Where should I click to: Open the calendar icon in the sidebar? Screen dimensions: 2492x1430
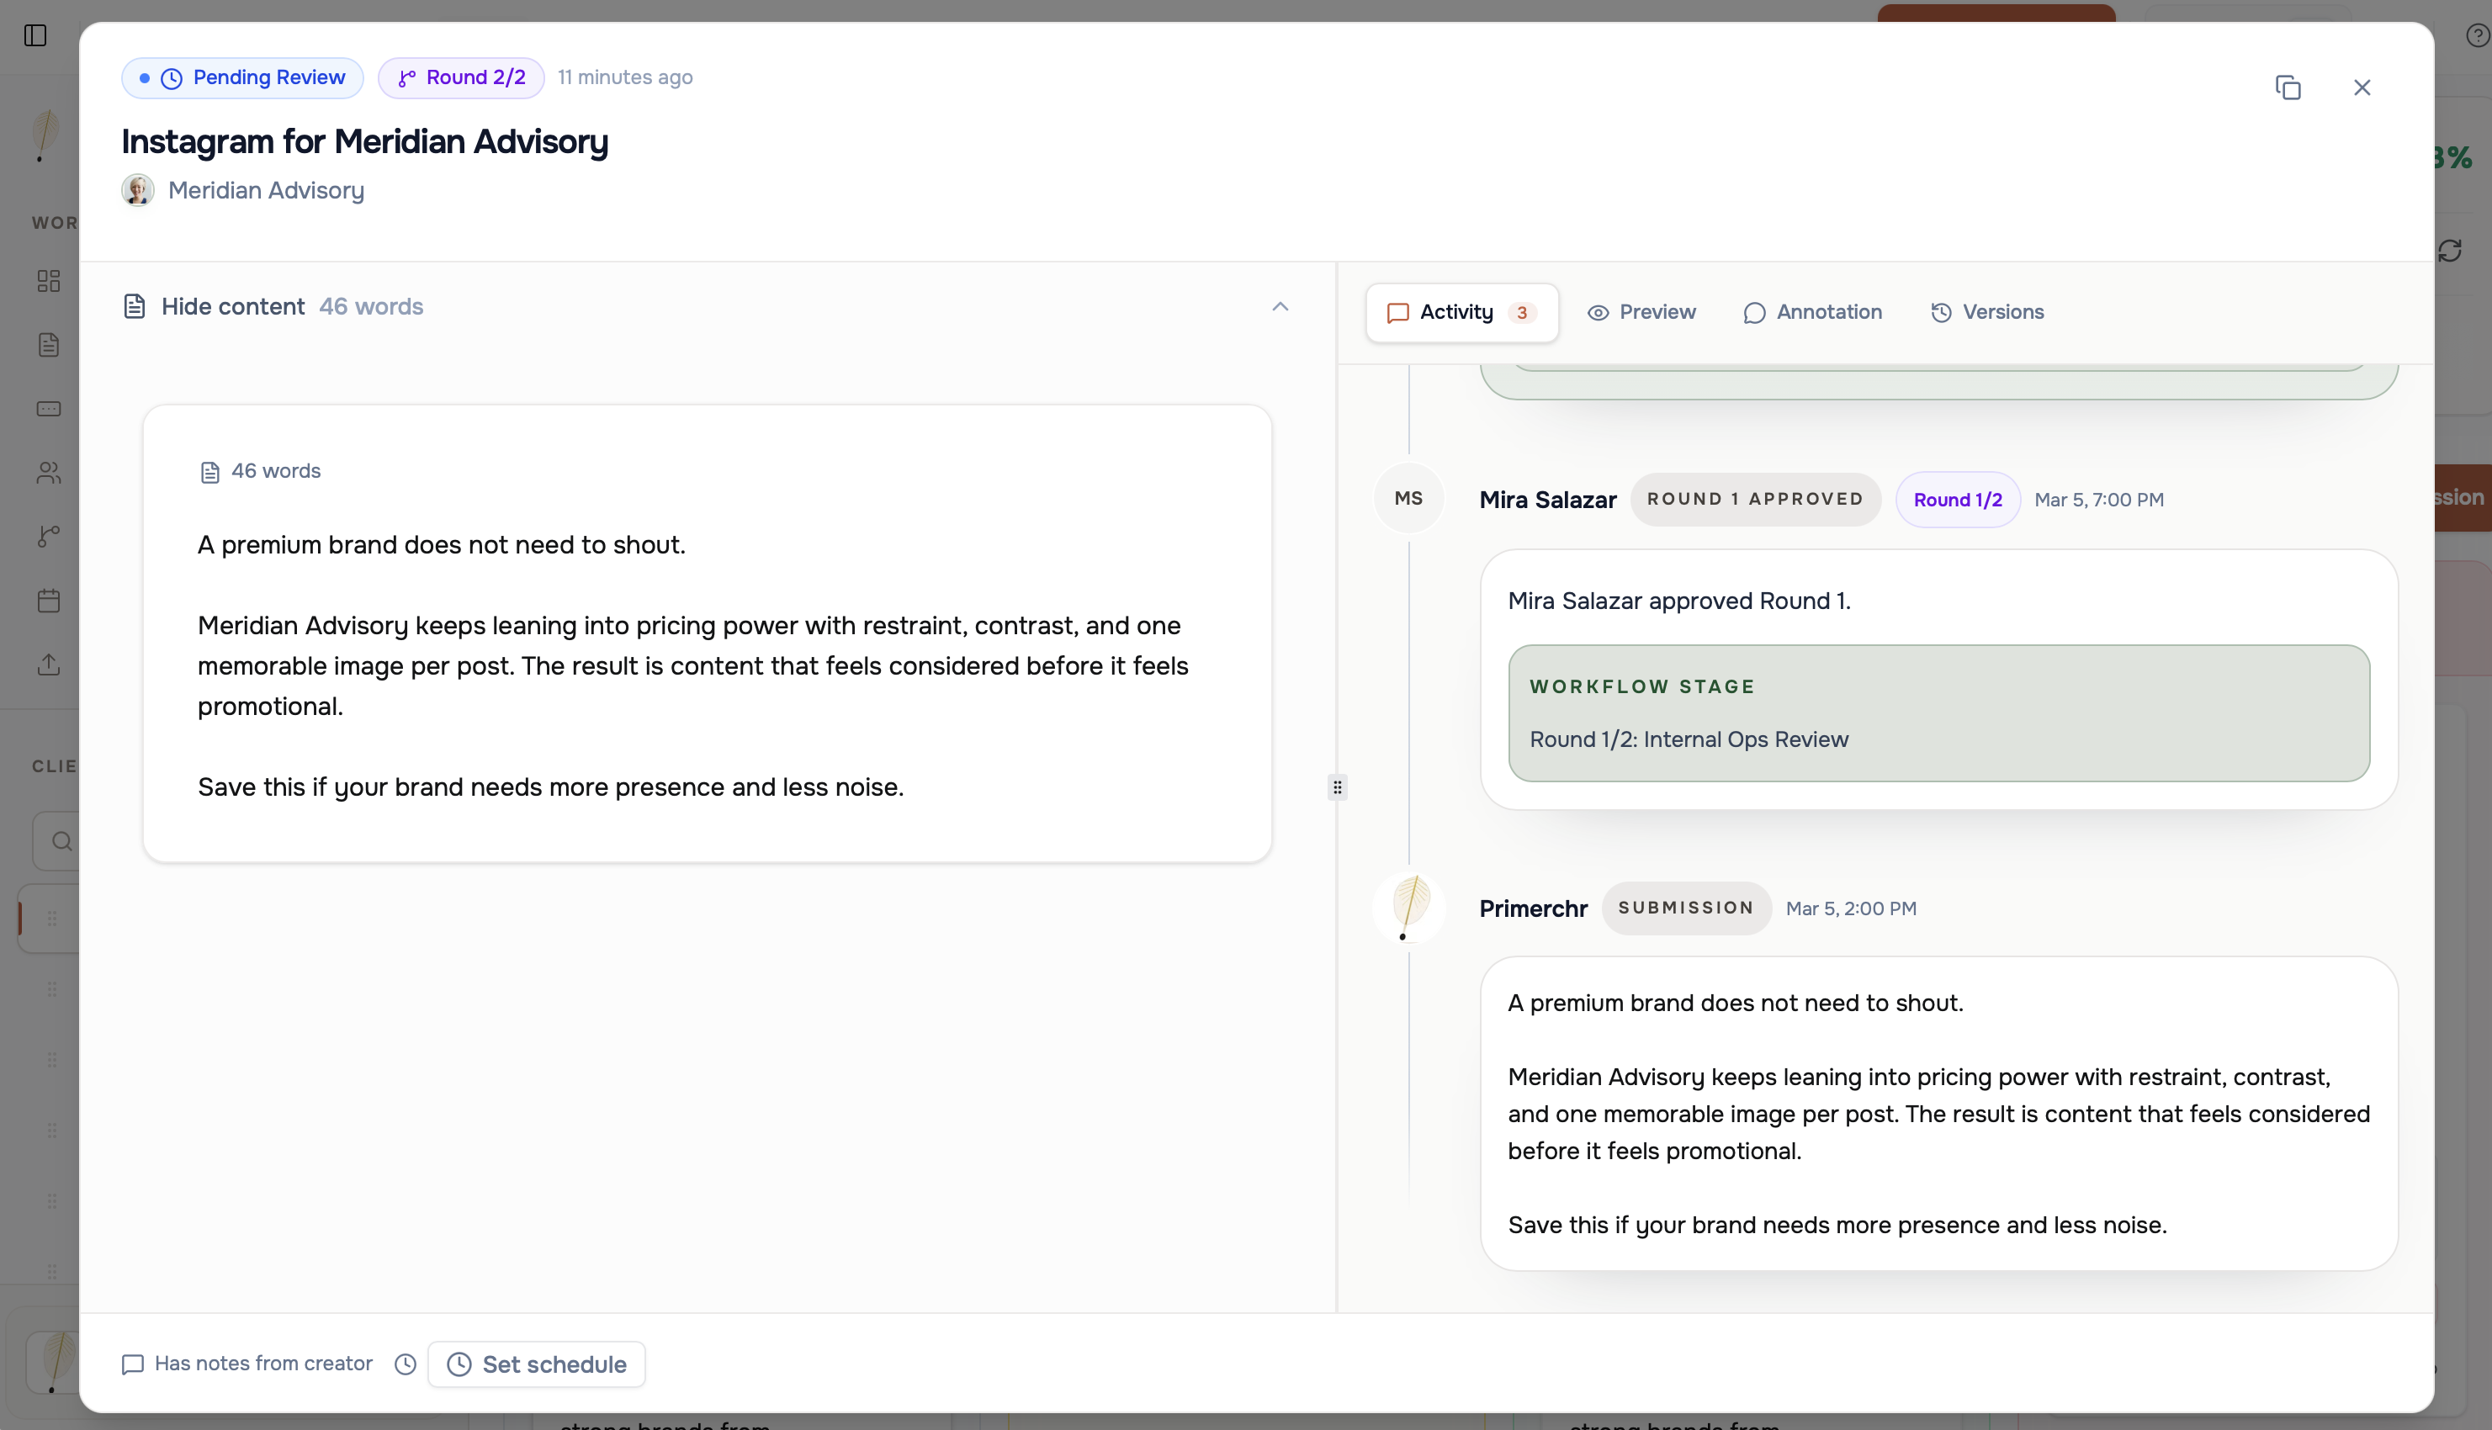point(48,600)
